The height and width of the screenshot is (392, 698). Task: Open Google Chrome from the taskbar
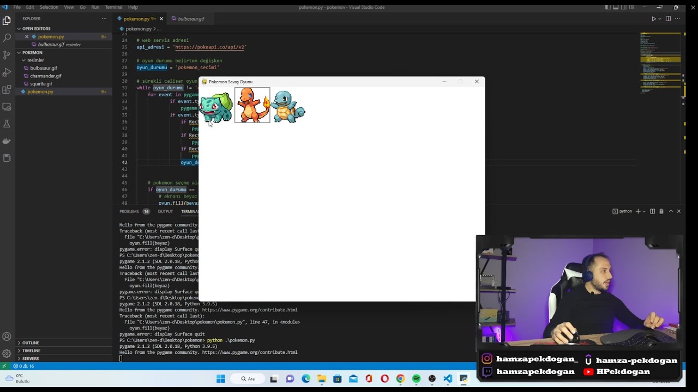[400, 379]
